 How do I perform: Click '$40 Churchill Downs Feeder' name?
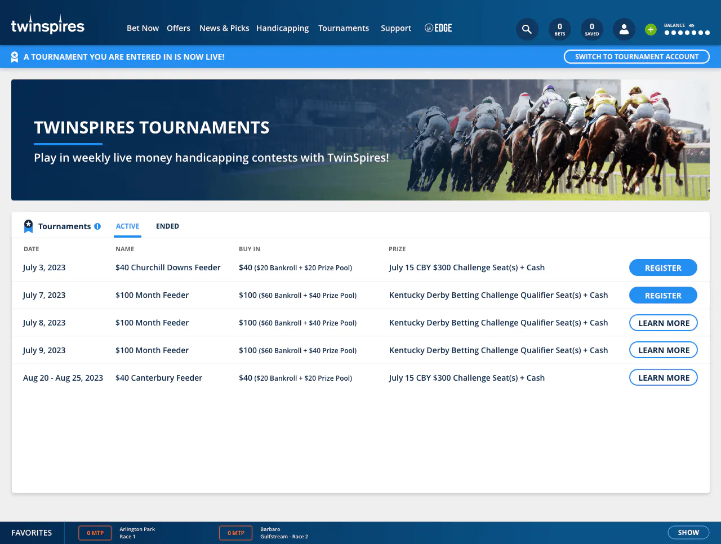click(168, 267)
